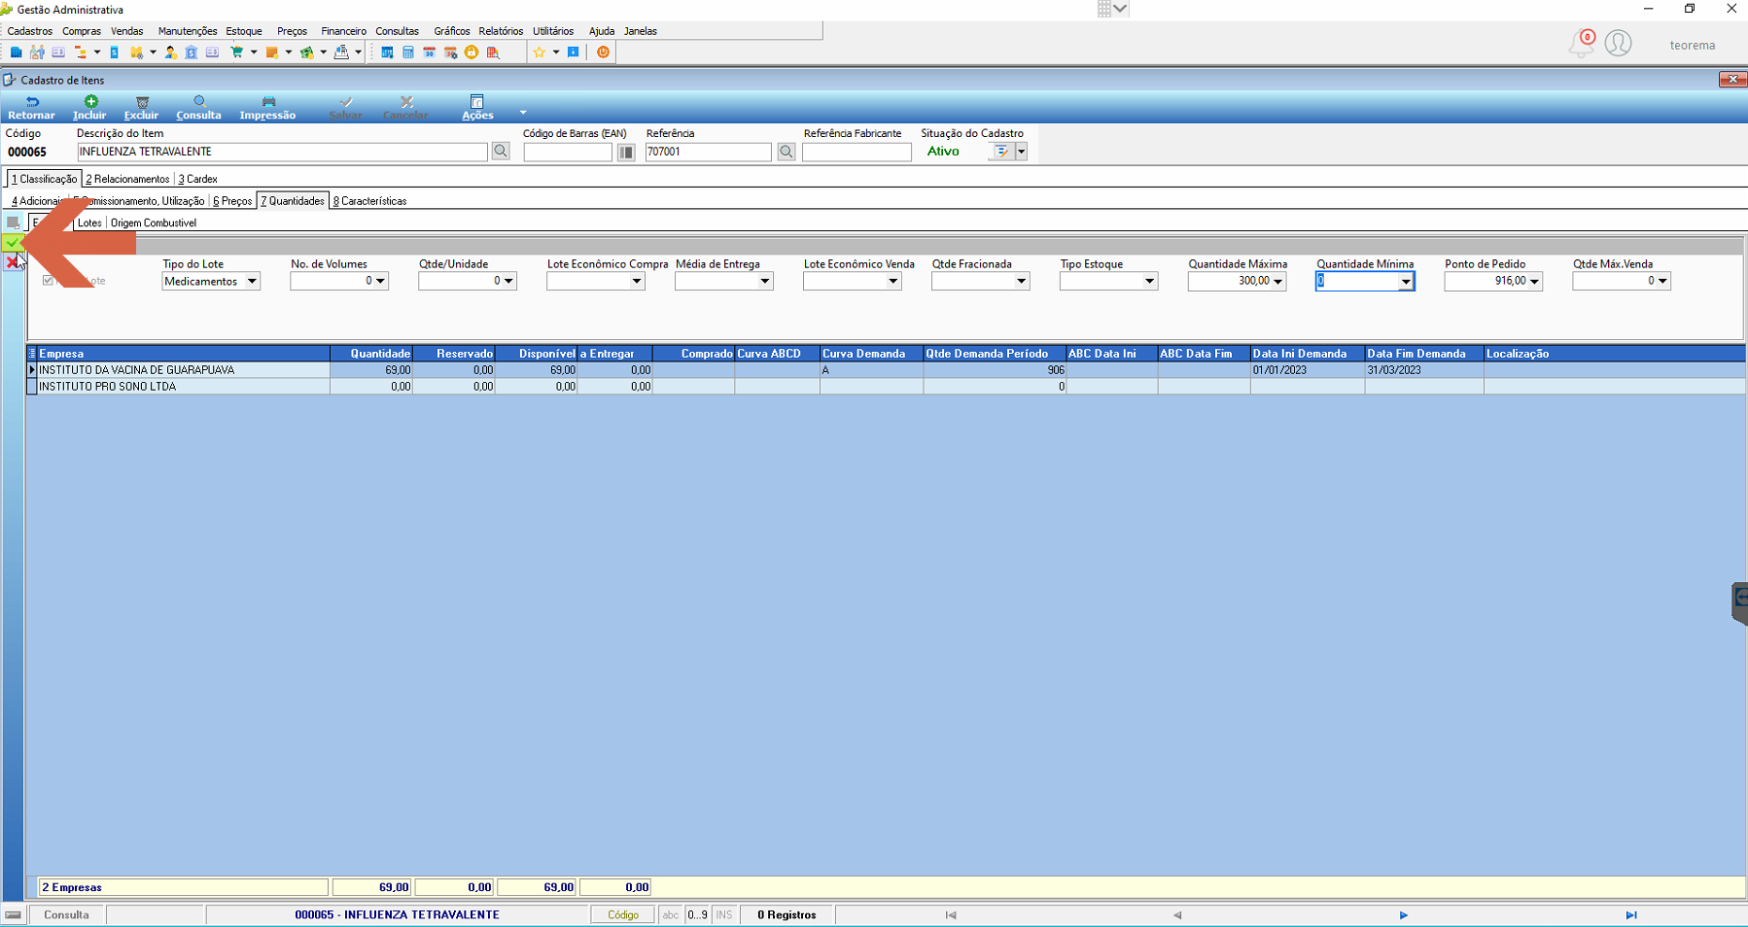Click the orange power icon in toolbar

point(603,52)
